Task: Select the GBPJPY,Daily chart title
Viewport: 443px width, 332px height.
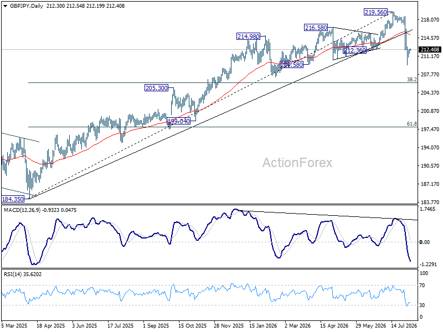Action: pos(27,6)
